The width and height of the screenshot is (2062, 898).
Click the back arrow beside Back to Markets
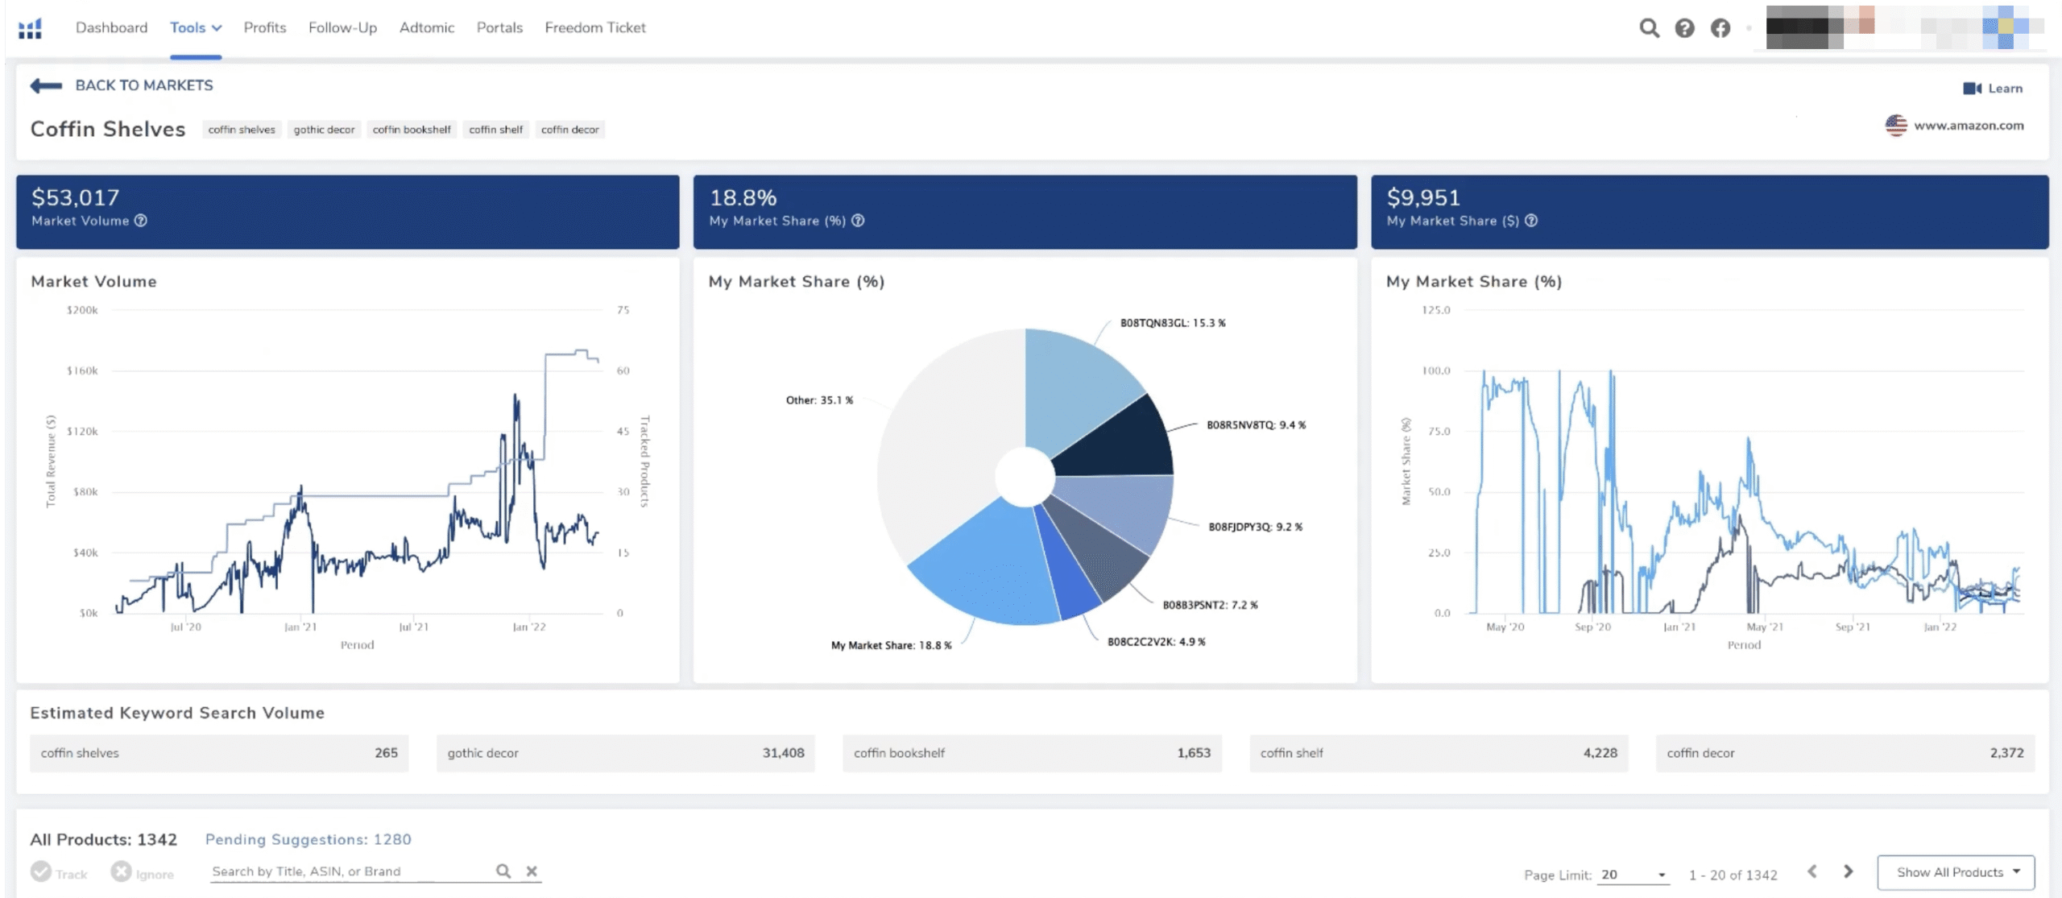(46, 85)
